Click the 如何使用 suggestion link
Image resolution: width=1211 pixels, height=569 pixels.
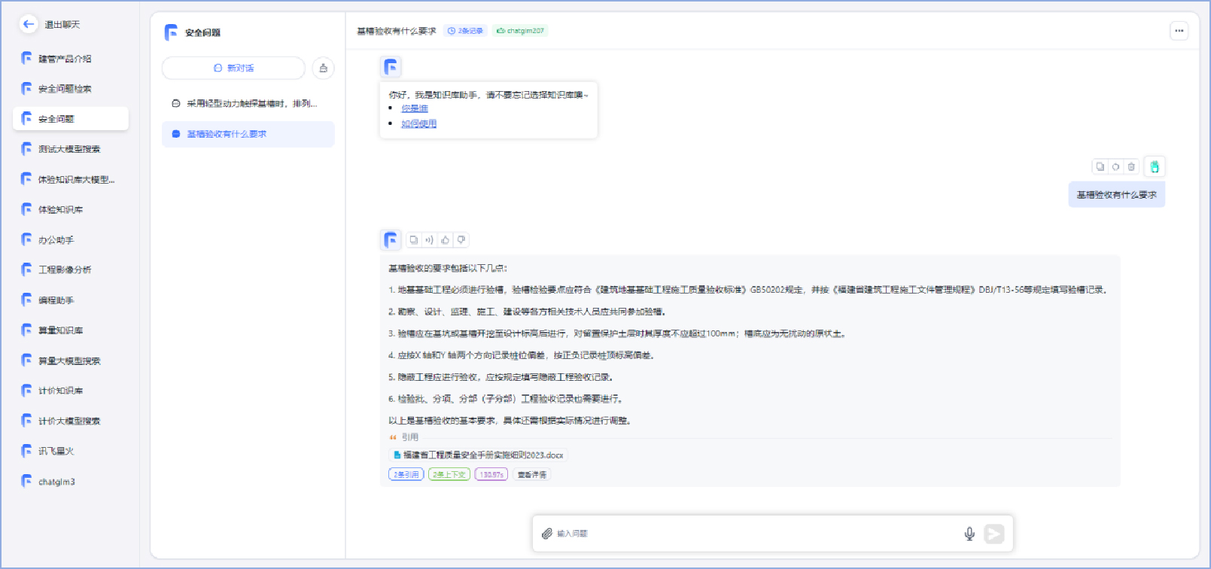pyautogui.click(x=419, y=123)
